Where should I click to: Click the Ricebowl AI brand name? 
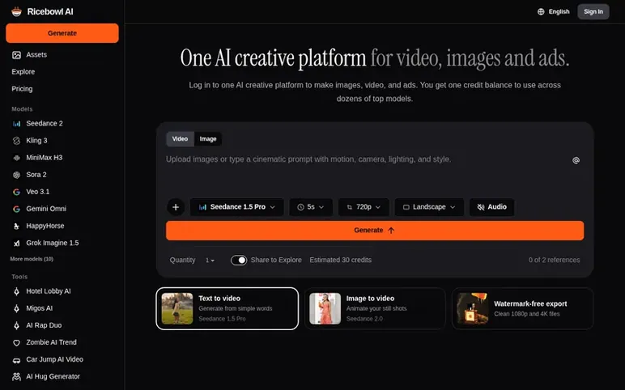[x=50, y=11]
